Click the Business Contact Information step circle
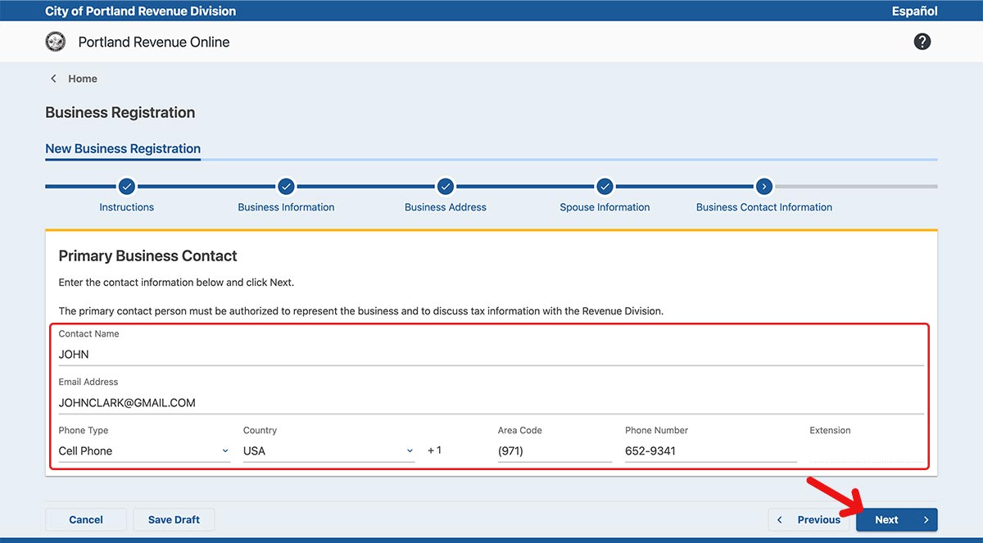This screenshot has width=983, height=543. 763,187
